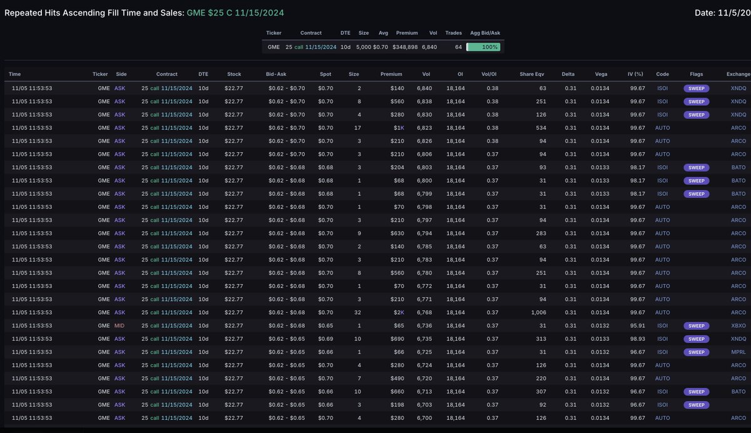
Task: Sort by the Bid-Ask column header
Action: click(276, 74)
